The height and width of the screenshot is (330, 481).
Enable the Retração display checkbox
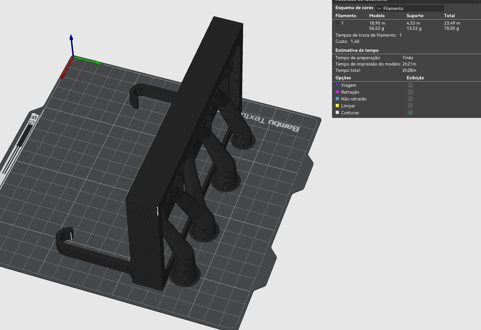coord(410,92)
